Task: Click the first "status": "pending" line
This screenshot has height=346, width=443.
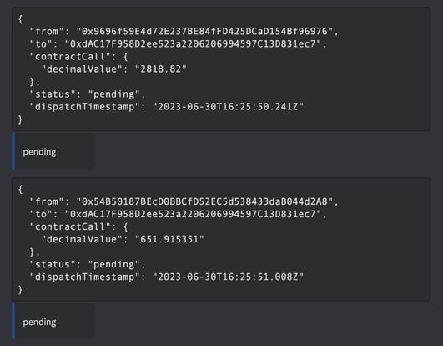Action: (x=88, y=94)
